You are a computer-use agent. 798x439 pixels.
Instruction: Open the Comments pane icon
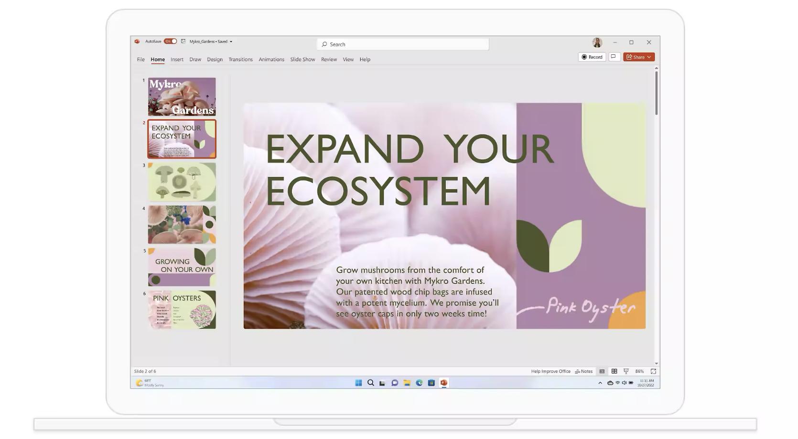(x=614, y=57)
